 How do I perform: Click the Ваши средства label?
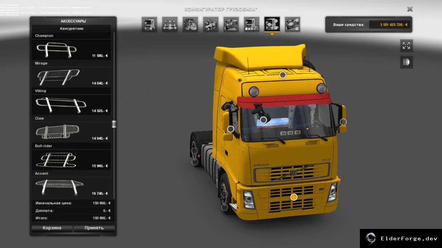point(349,25)
